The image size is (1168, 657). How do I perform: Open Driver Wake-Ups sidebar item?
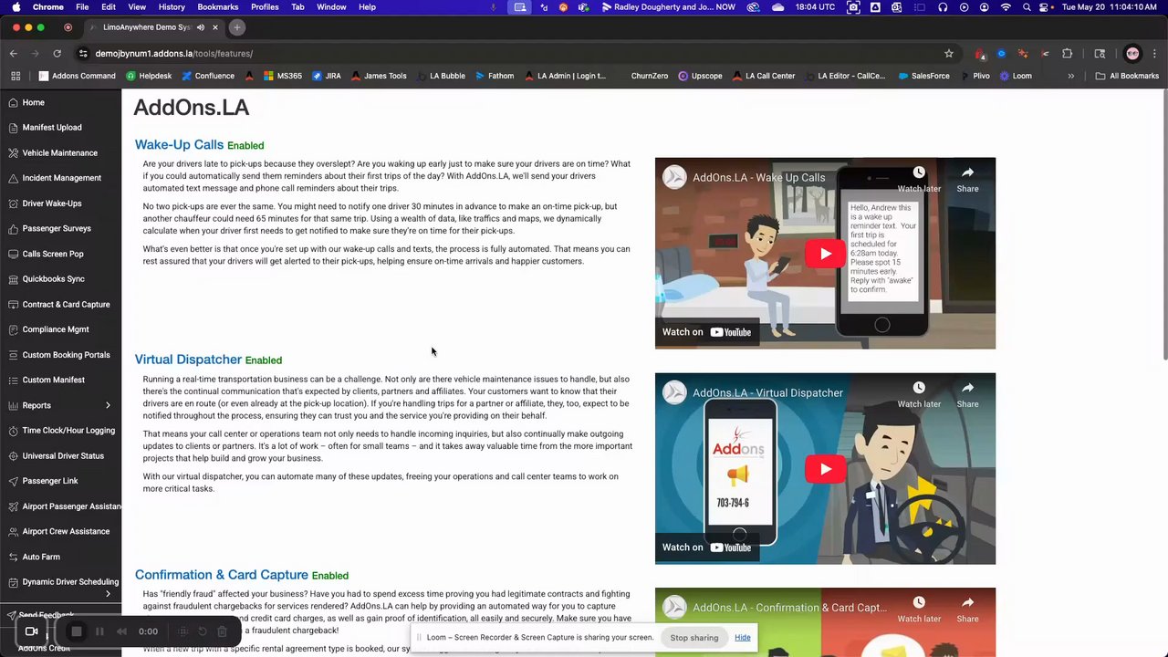(x=52, y=203)
